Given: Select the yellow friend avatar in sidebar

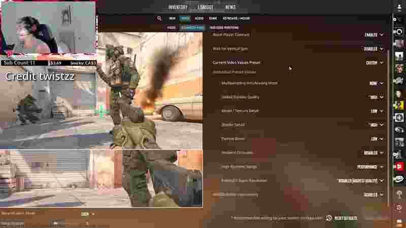Looking at the screenshot, I should click(x=399, y=105).
